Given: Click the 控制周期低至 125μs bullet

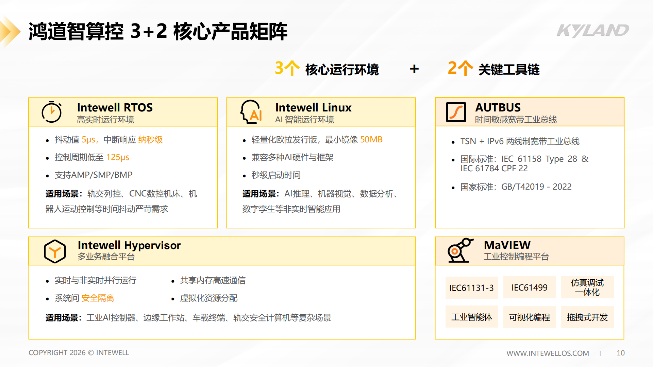Looking at the screenshot, I should pyautogui.click(x=92, y=157).
